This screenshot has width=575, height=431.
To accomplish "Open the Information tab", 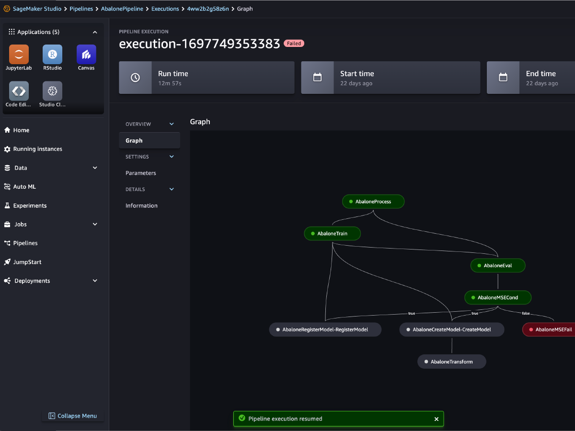I will [141, 205].
